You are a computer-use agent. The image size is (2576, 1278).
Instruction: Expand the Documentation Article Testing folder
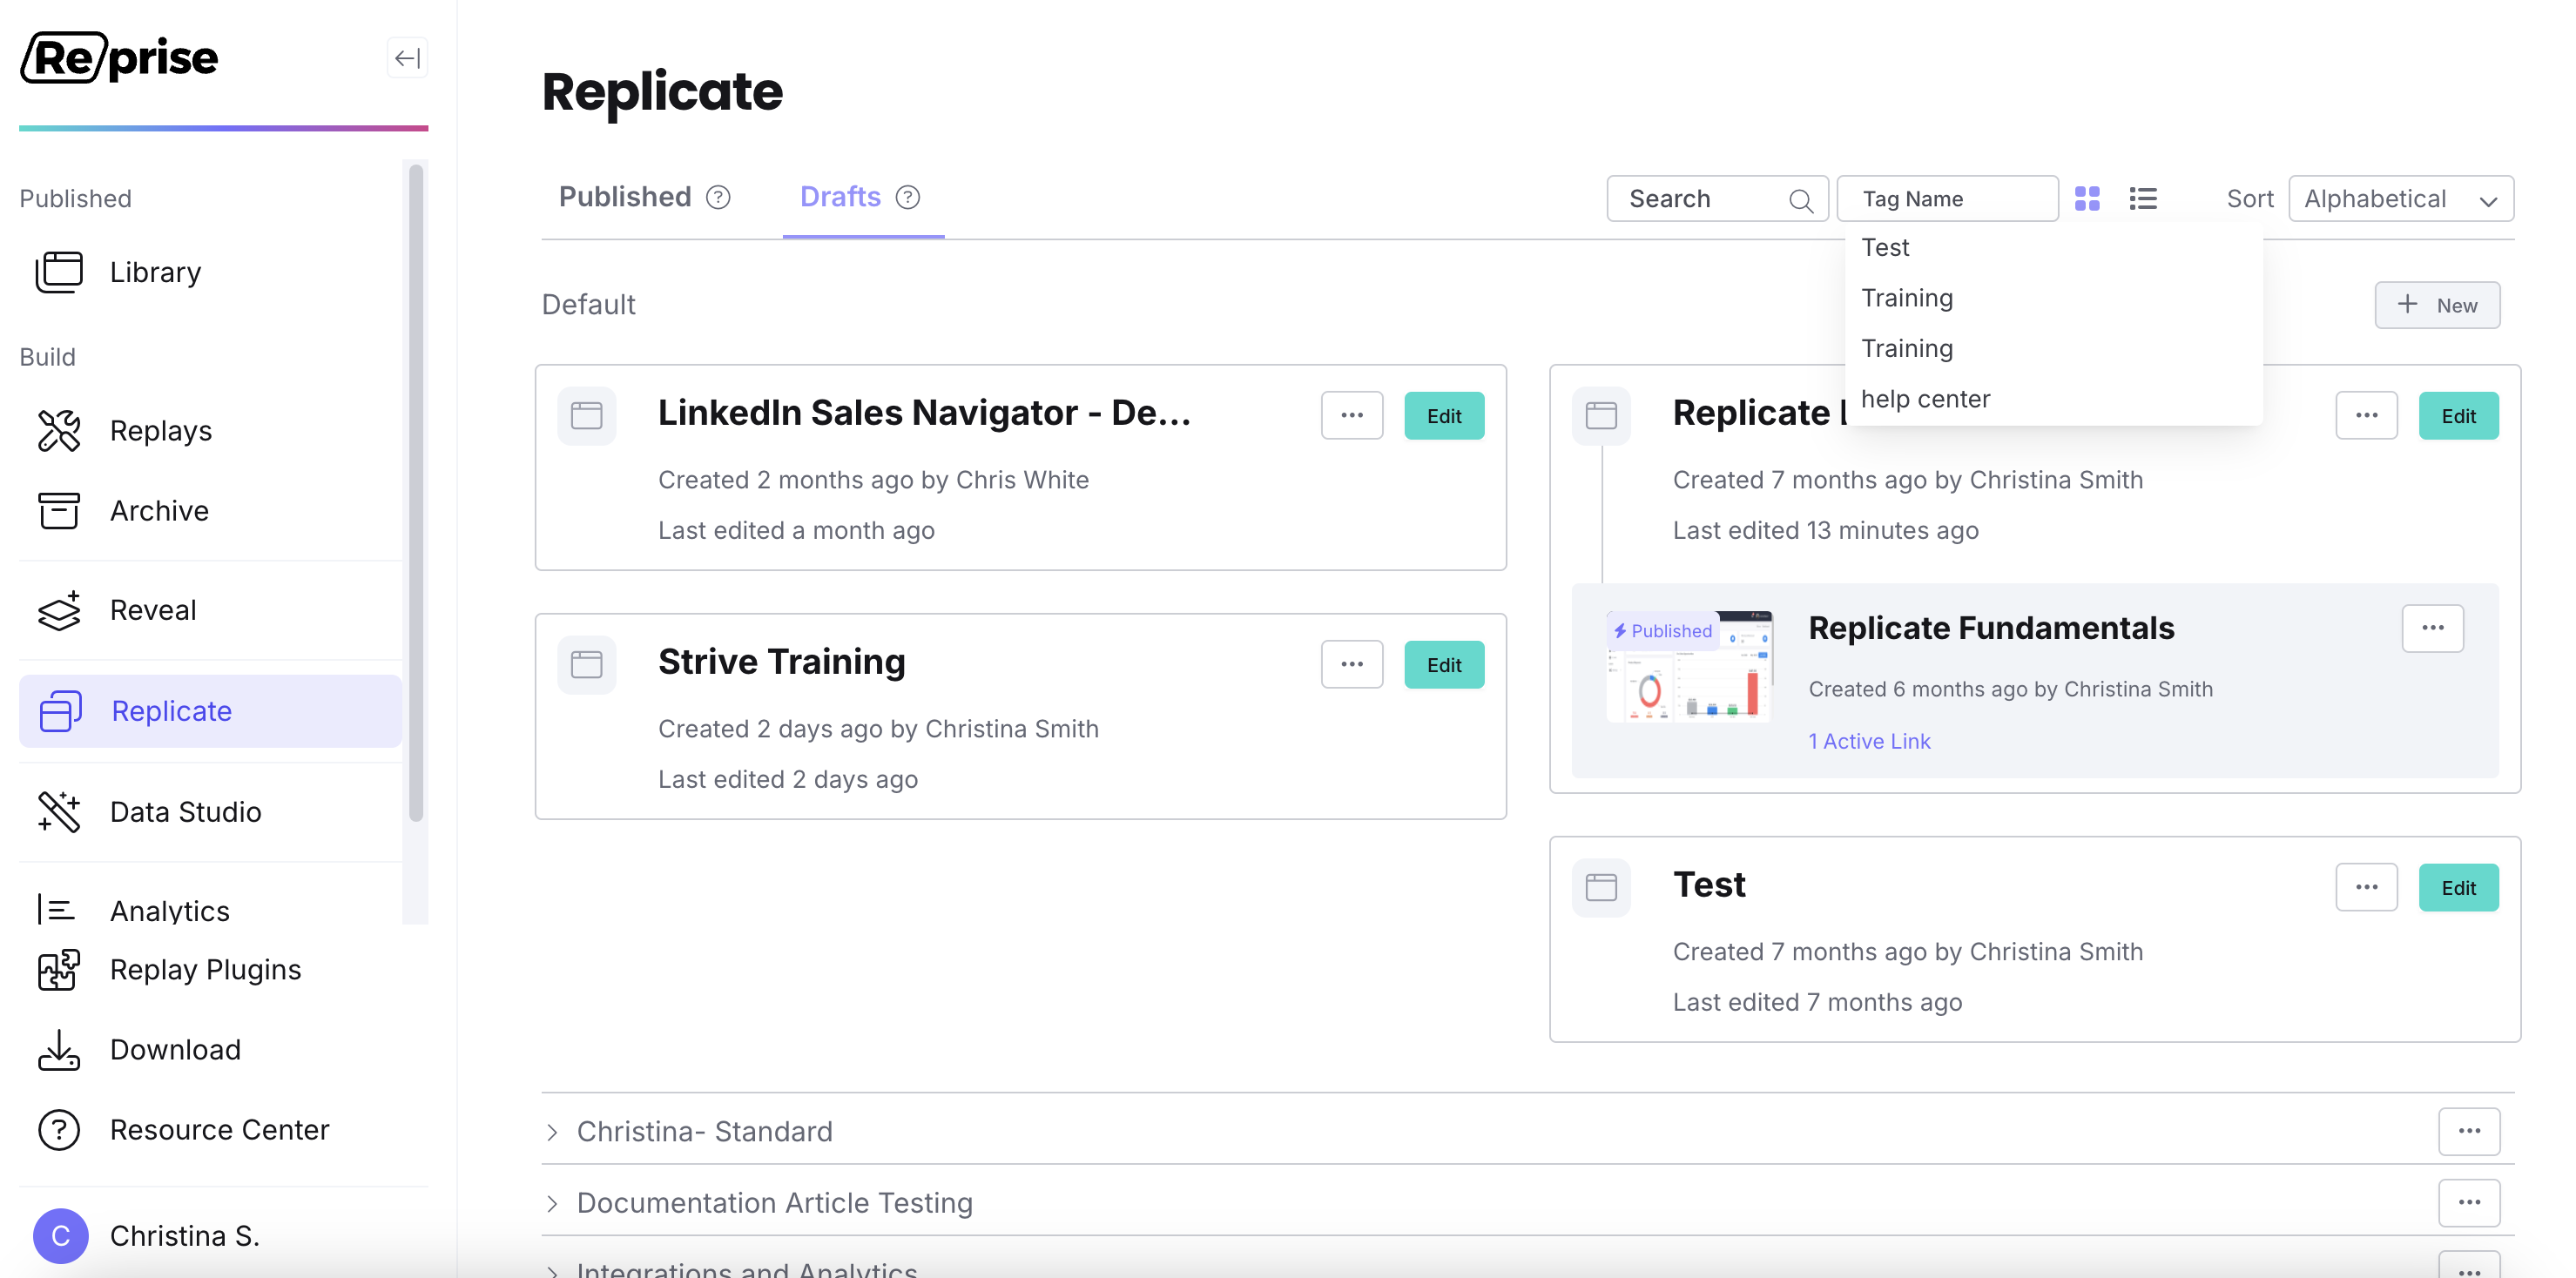pyautogui.click(x=552, y=1203)
